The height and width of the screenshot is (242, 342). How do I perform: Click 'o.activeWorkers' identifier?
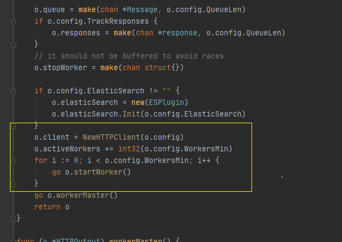point(67,149)
